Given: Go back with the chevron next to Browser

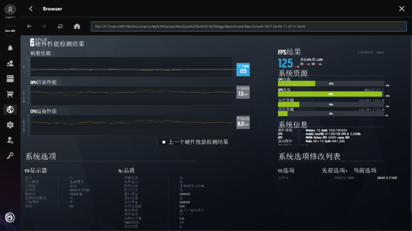Looking at the screenshot, I should pos(31,9).
